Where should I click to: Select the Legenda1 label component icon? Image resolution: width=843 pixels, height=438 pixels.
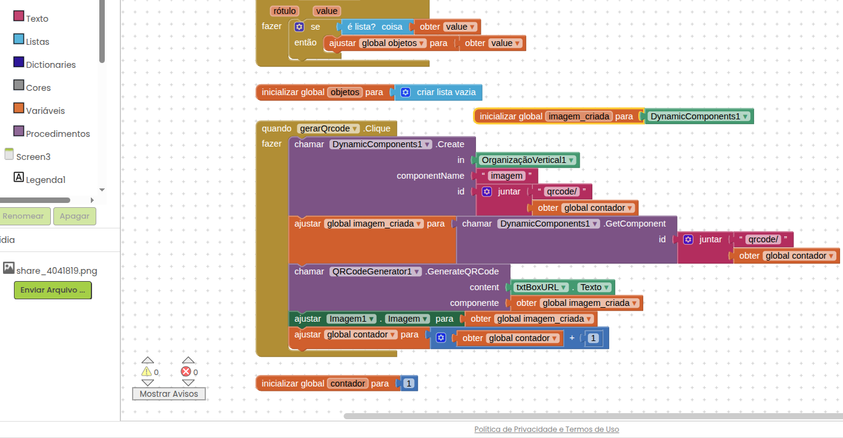coord(19,178)
